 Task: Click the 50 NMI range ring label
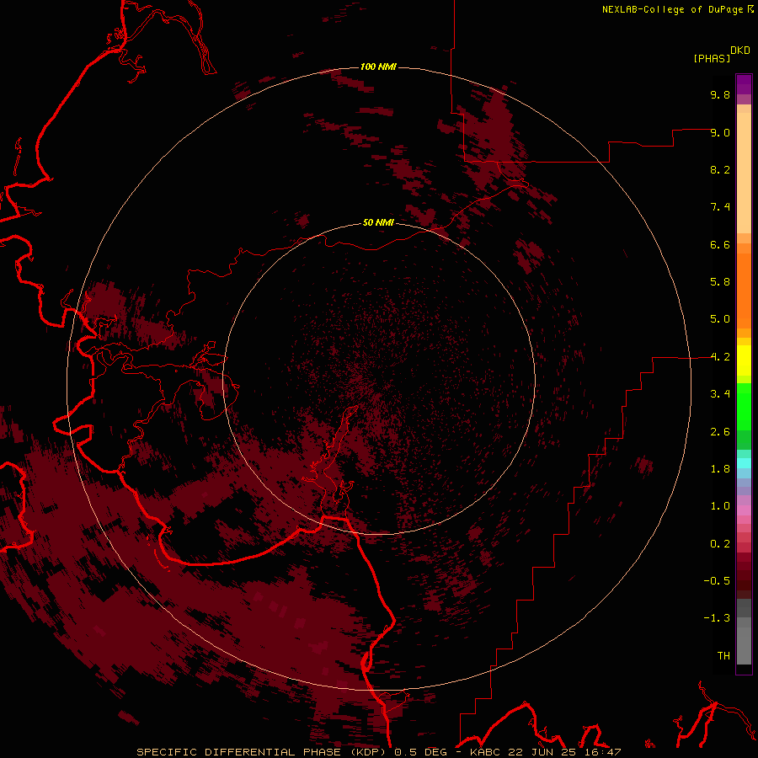click(378, 223)
